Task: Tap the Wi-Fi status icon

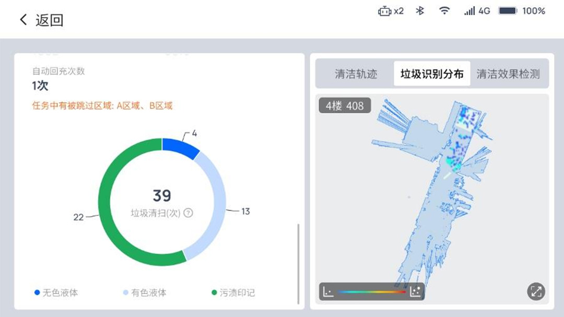Action: (x=444, y=11)
